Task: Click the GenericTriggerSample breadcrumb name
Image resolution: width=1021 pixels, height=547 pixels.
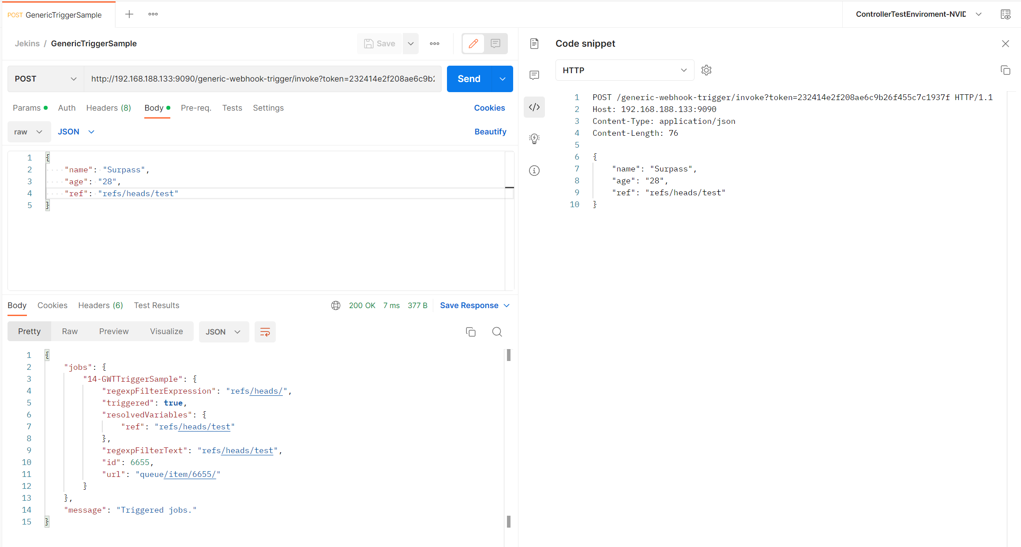Action: 94,44
